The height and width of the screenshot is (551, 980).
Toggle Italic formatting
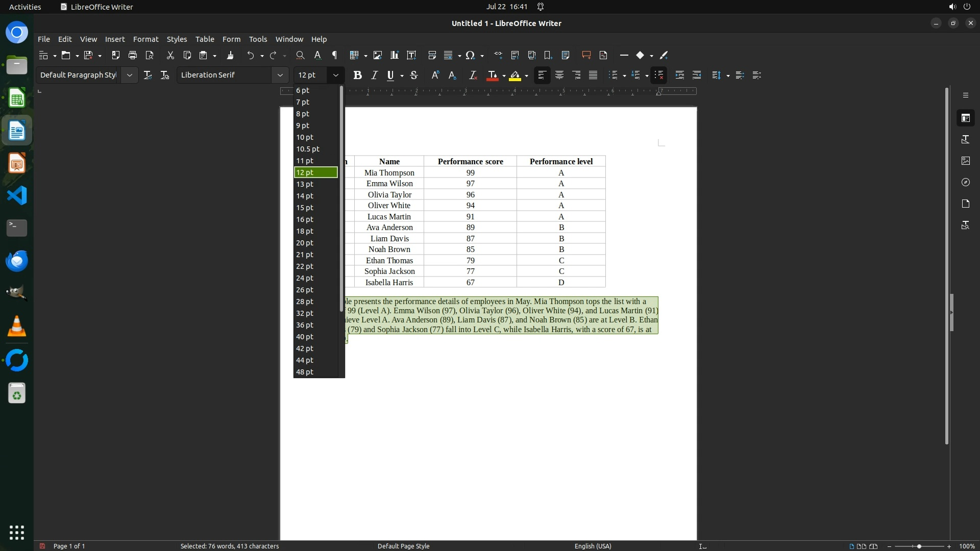[x=374, y=76]
